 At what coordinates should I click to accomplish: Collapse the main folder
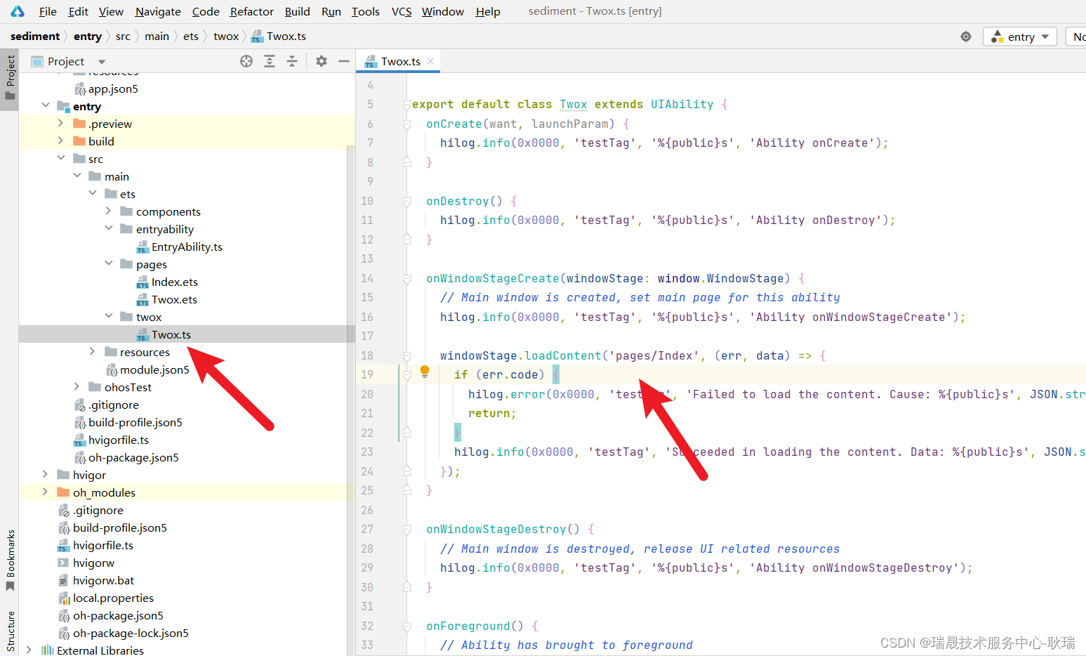point(77,176)
